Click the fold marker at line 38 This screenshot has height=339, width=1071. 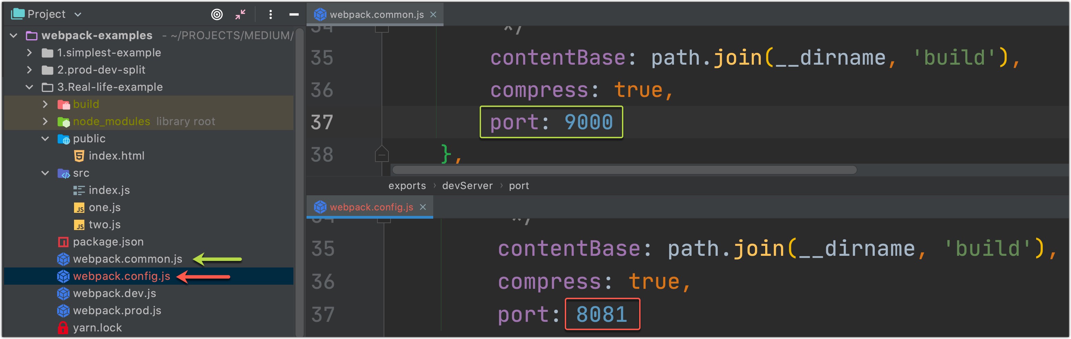click(x=381, y=154)
